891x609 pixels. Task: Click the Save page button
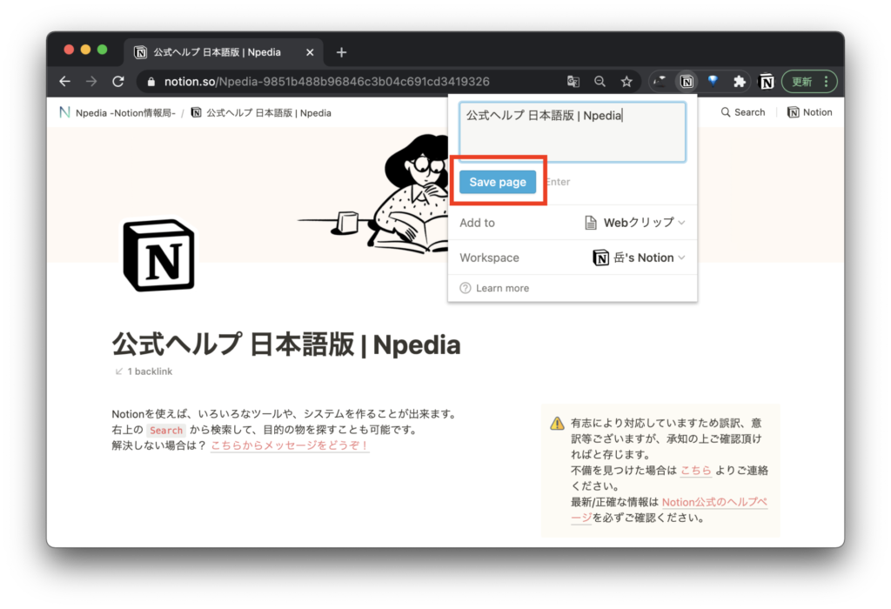tap(498, 182)
